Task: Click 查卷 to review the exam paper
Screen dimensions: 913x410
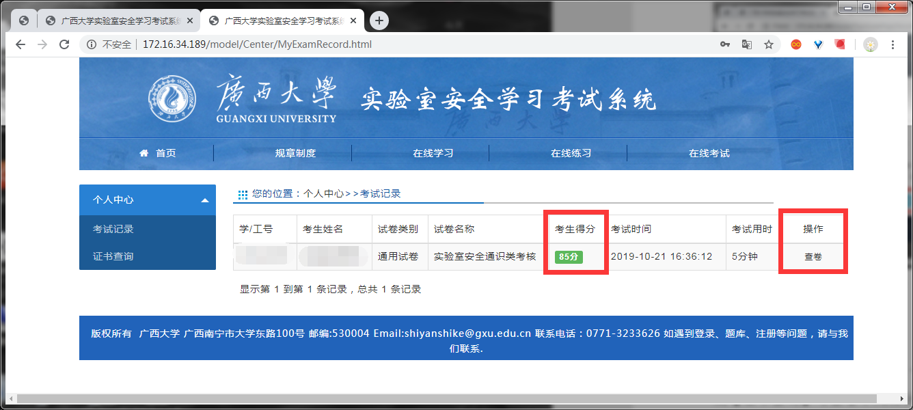Action: pyautogui.click(x=813, y=257)
